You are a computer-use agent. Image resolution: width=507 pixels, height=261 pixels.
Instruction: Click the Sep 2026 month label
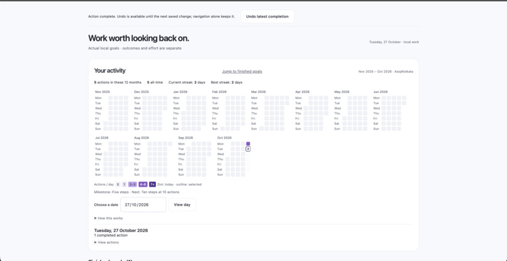point(186,138)
